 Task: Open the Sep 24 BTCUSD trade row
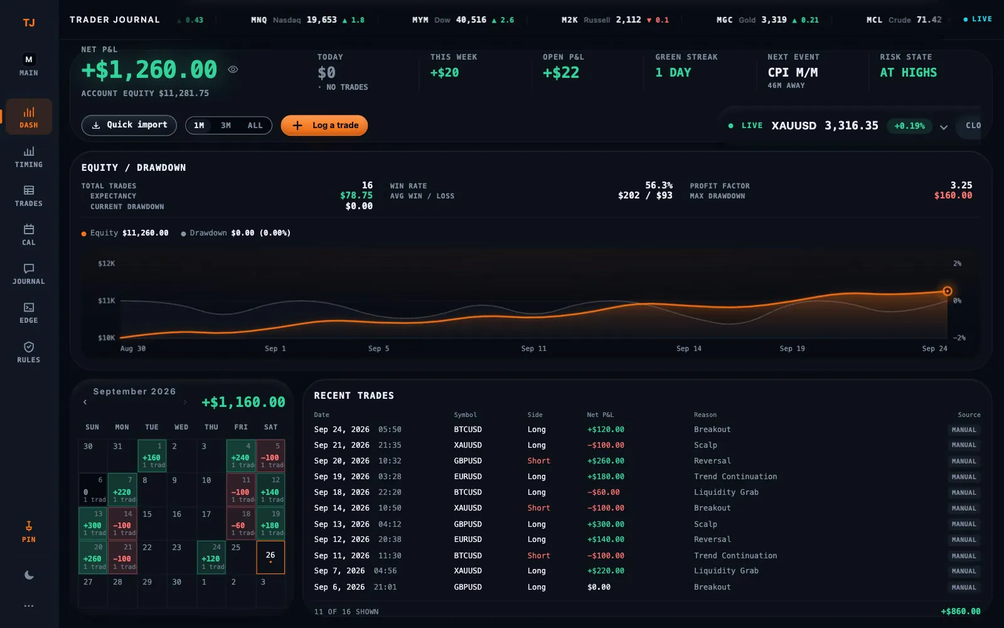click(647, 430)
